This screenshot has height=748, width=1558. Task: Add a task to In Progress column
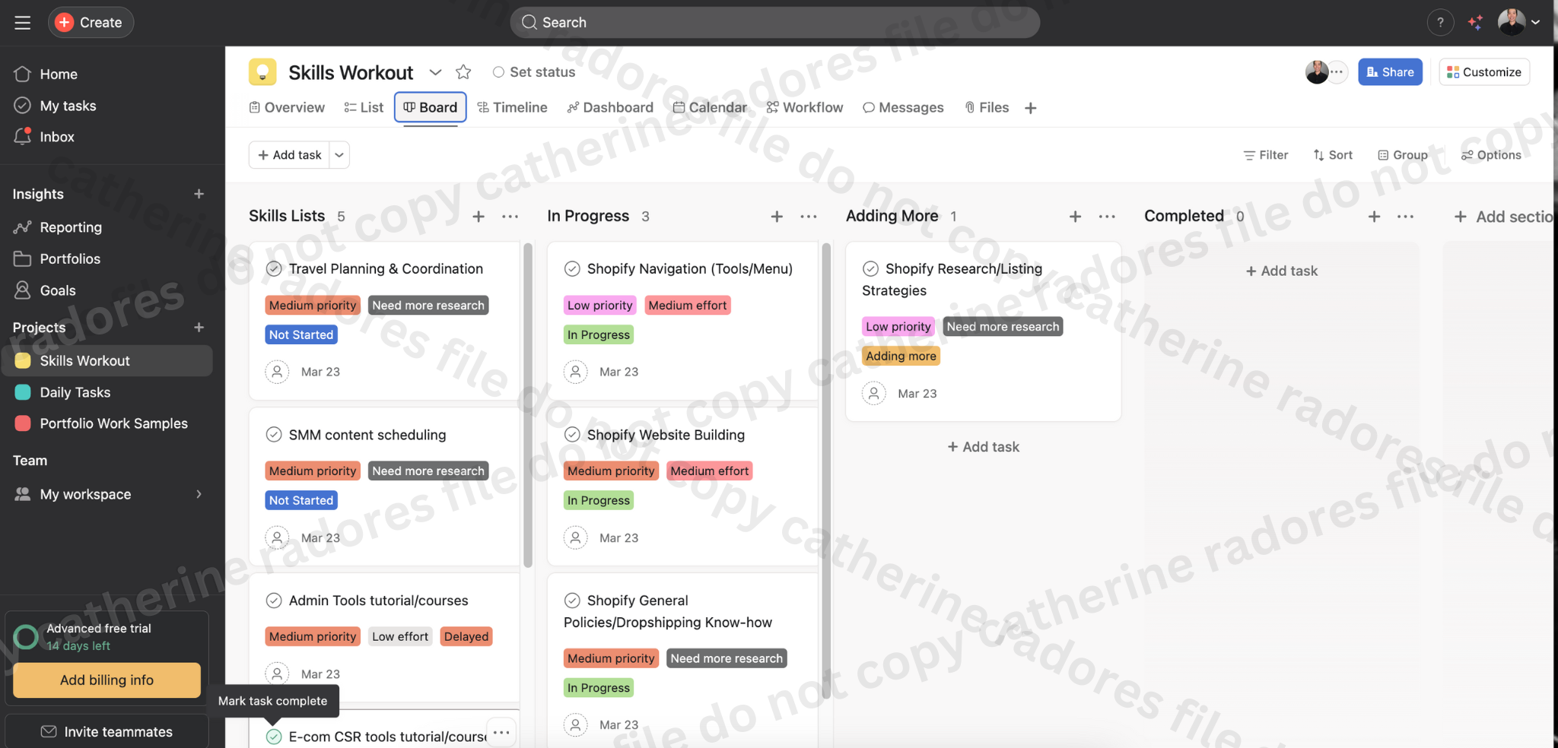pyautogui.click(x=777, y=217)
